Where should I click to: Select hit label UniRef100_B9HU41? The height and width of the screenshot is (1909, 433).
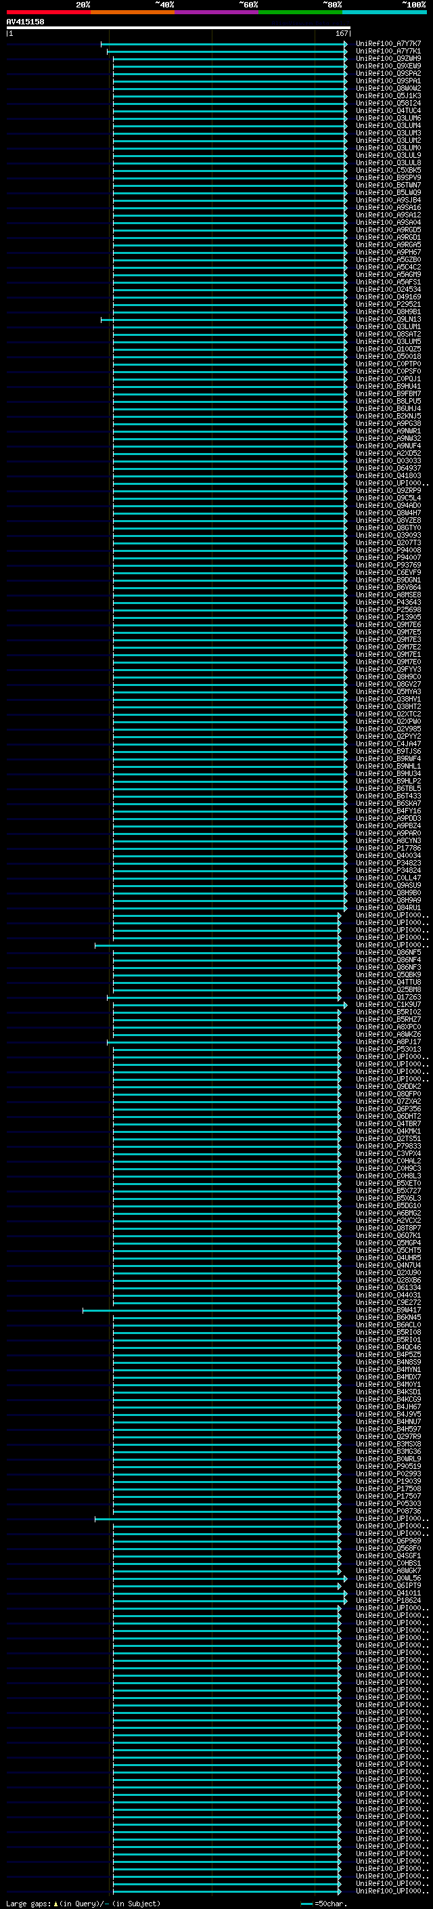[388, 386]
